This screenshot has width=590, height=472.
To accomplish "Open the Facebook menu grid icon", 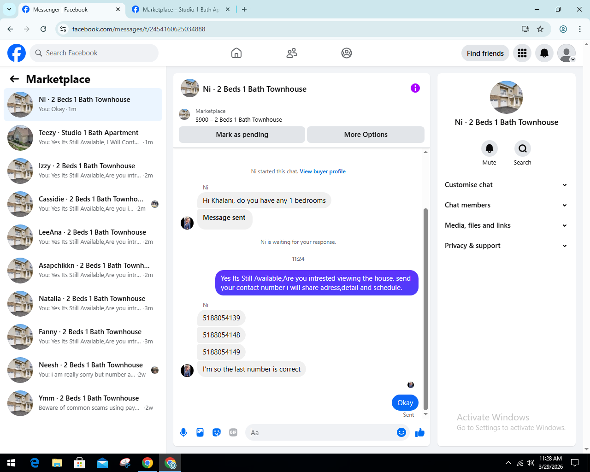I will coord(522,53).
